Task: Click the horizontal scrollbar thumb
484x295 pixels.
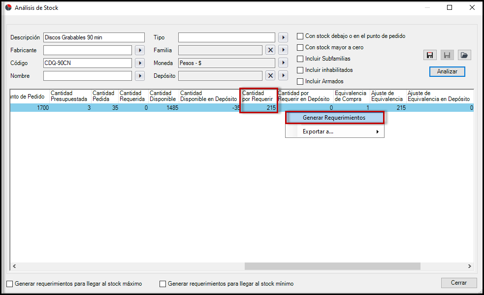Action: coord(332,266)
